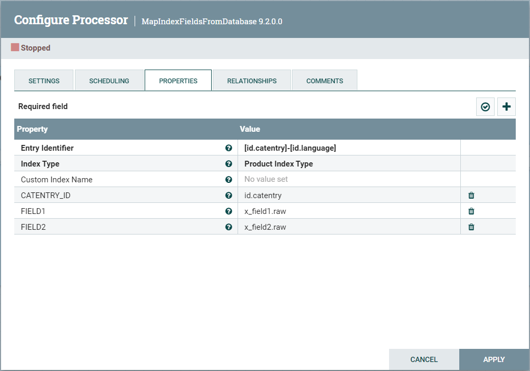Show help icon for FIELD2 property
This screenshot has width=530, height=371.
point(229,227)
